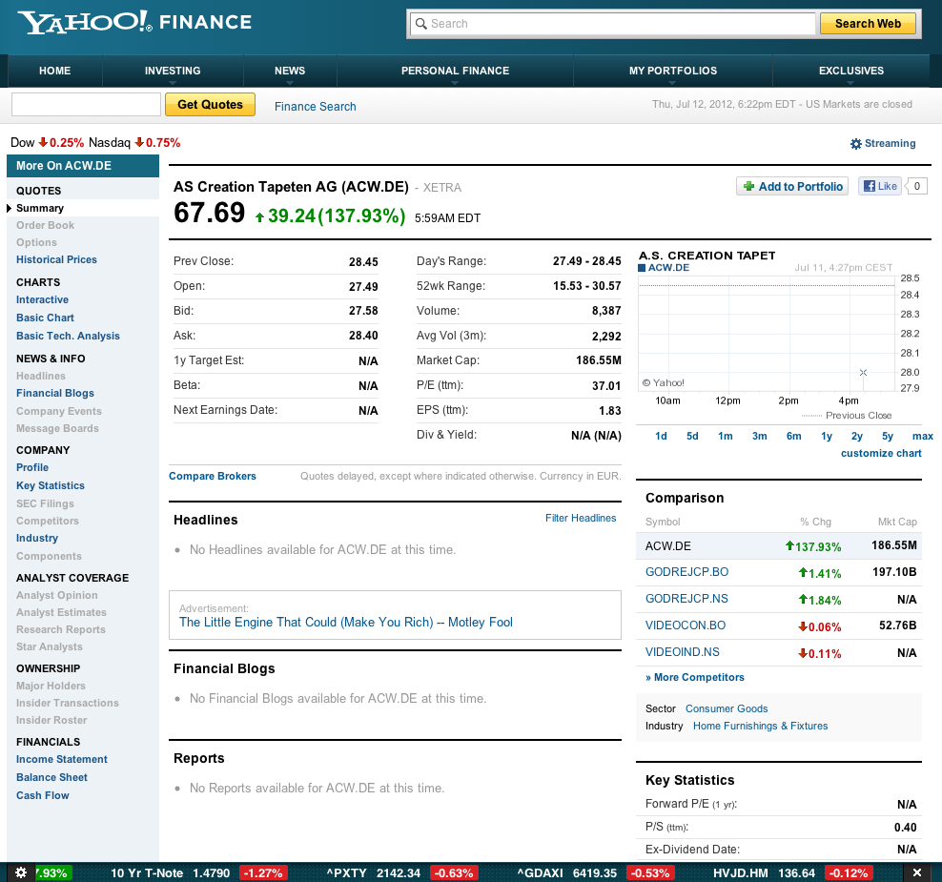Screen dimensions: 942x882
Task: Select the 2y chart range
Action: [x=857, y=436]
